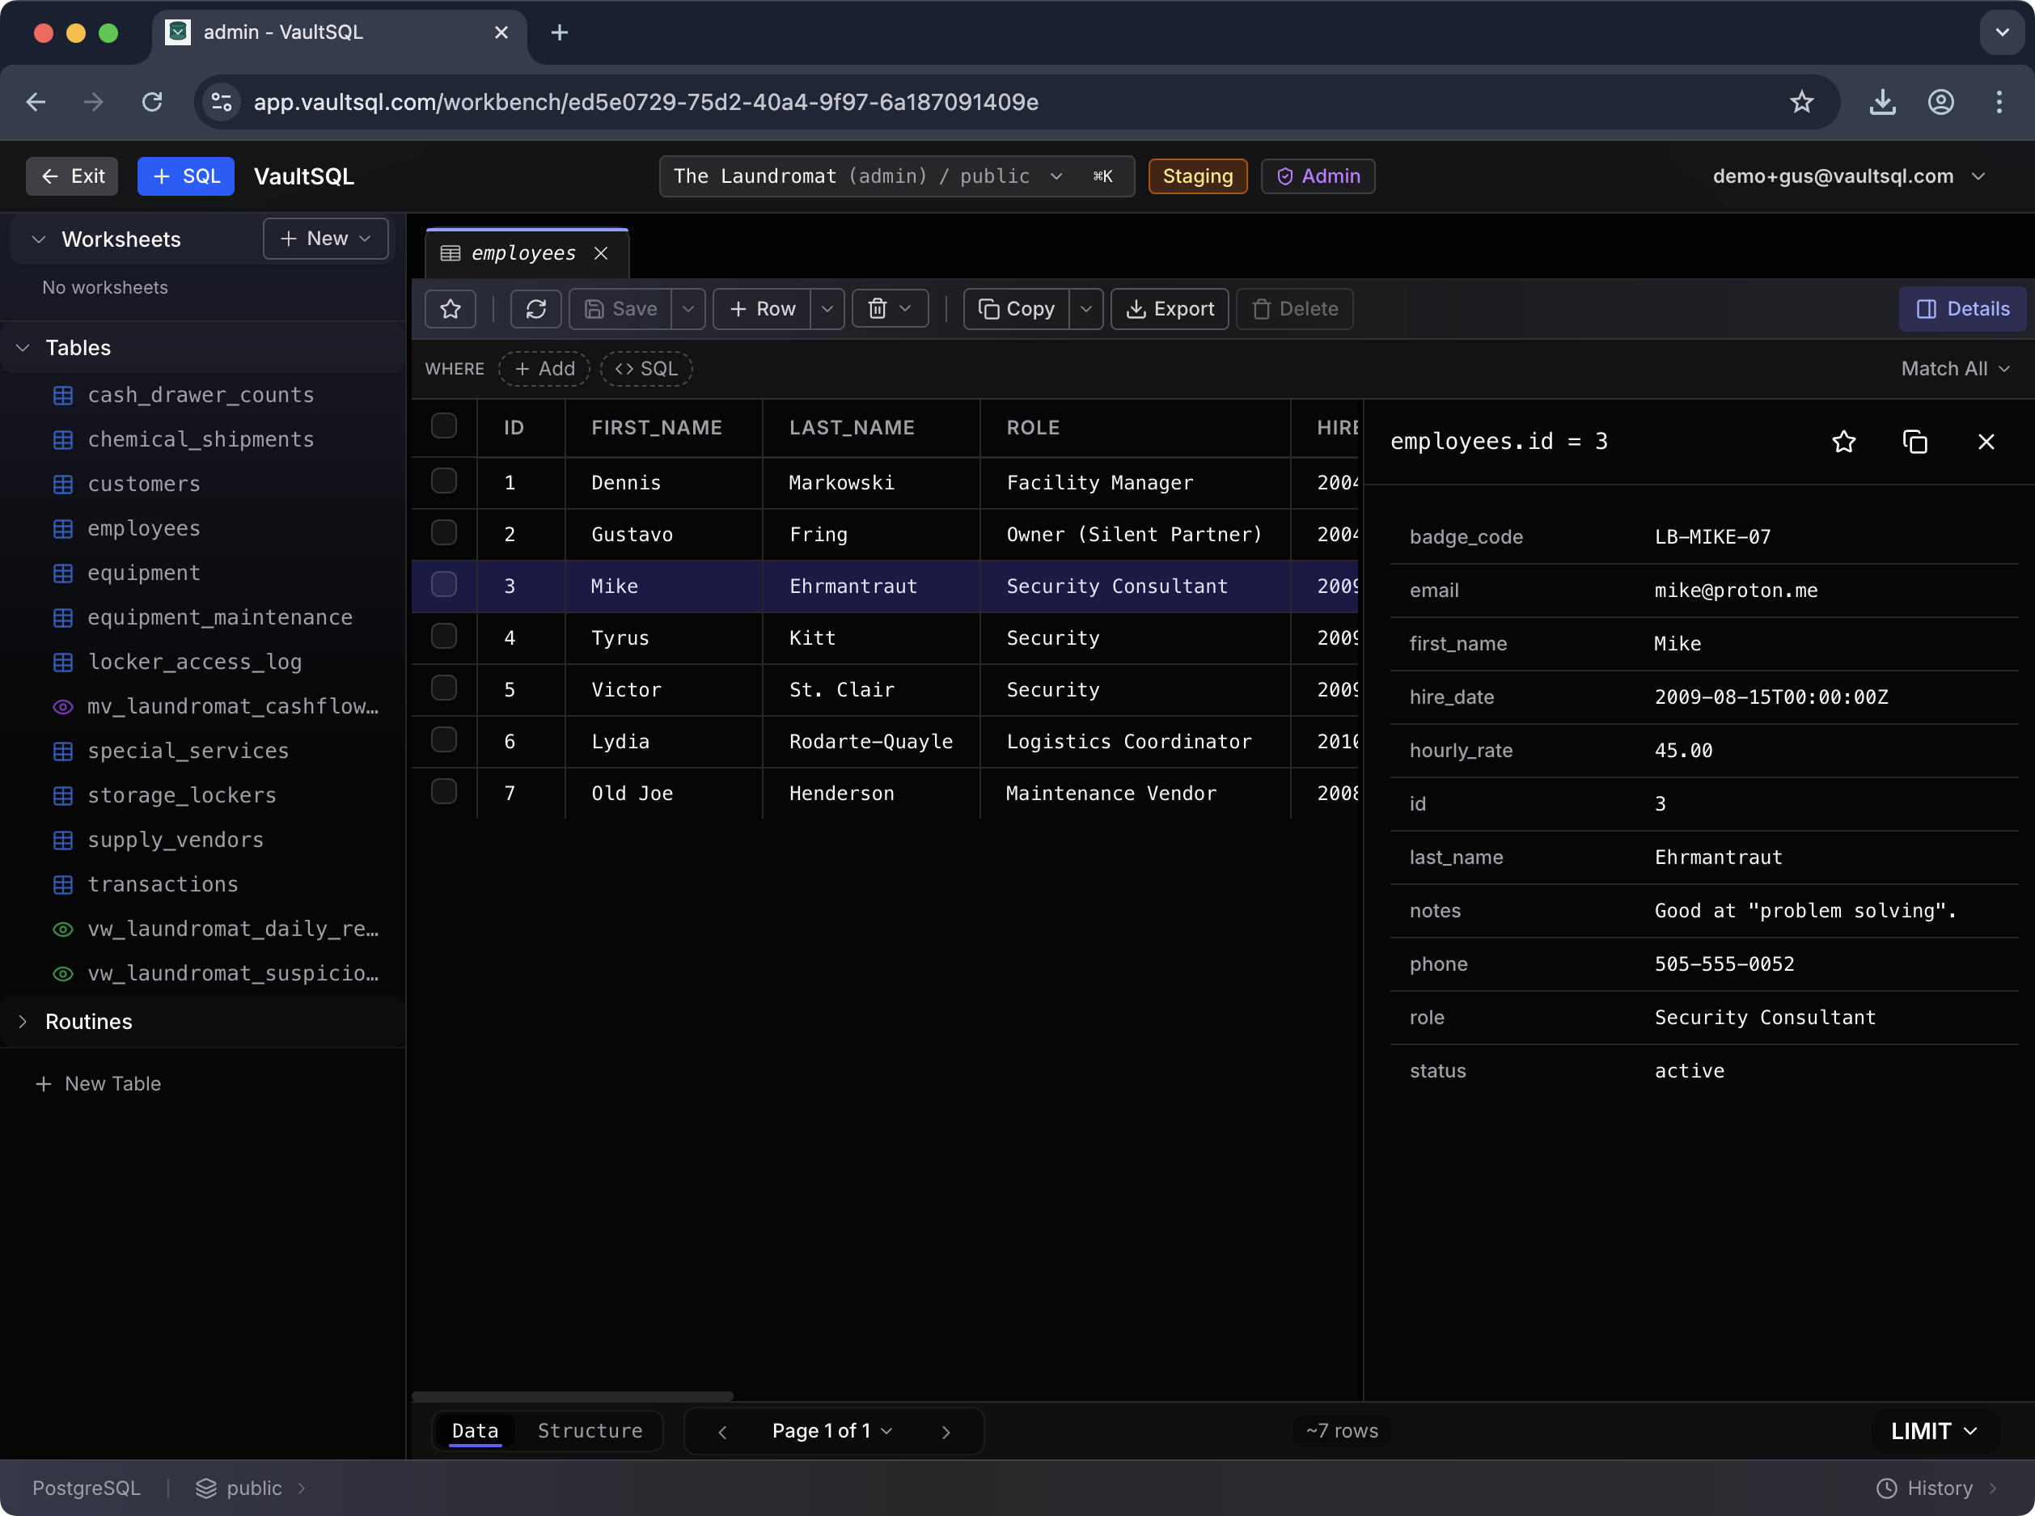
Task: Open the demo+gus@vaultsql.com account menu
Action: [1848, 176]
